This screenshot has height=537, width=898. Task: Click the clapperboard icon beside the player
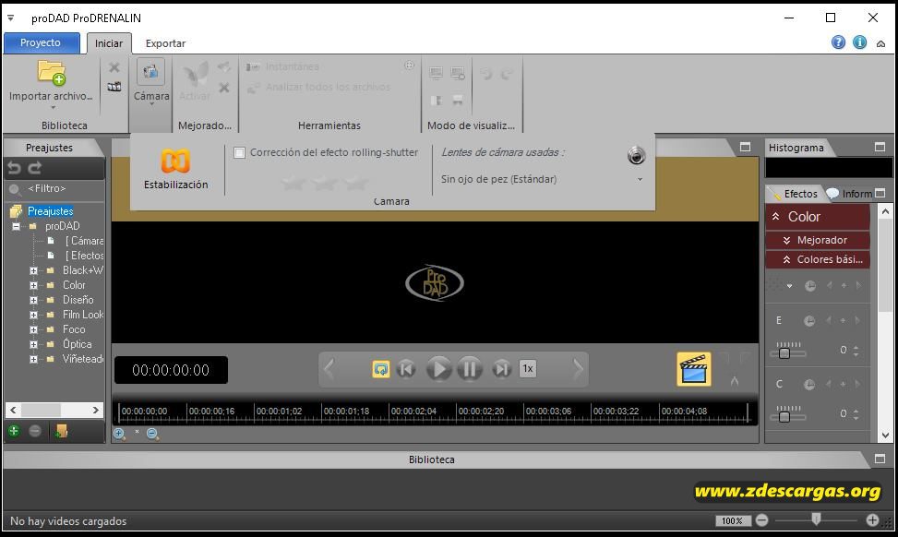click(693, 369)
